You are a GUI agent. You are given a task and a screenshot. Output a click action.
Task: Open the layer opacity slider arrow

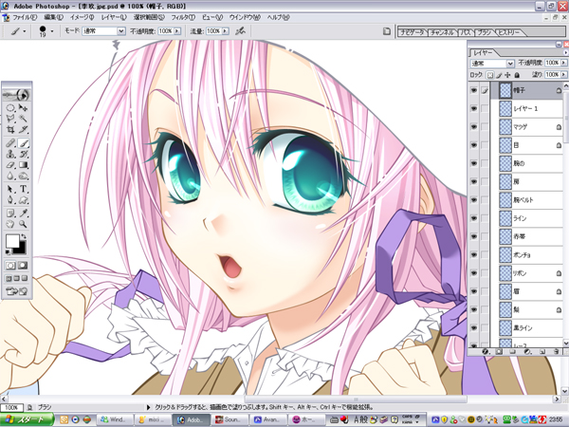563,63
